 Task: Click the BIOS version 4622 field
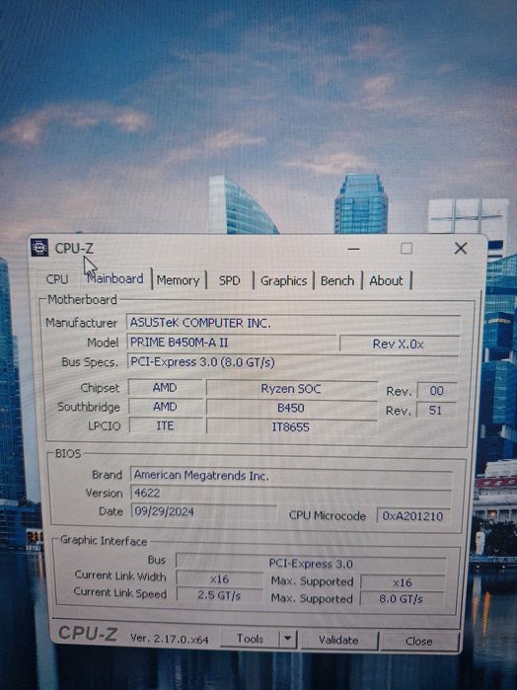pos(291,493)
